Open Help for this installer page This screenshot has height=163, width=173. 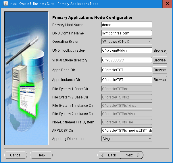coord(41,155)
